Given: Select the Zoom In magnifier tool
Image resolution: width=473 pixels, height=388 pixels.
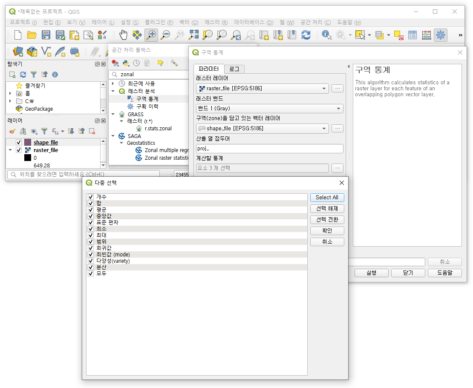Looking at the screenshot, I should [151, 35].
